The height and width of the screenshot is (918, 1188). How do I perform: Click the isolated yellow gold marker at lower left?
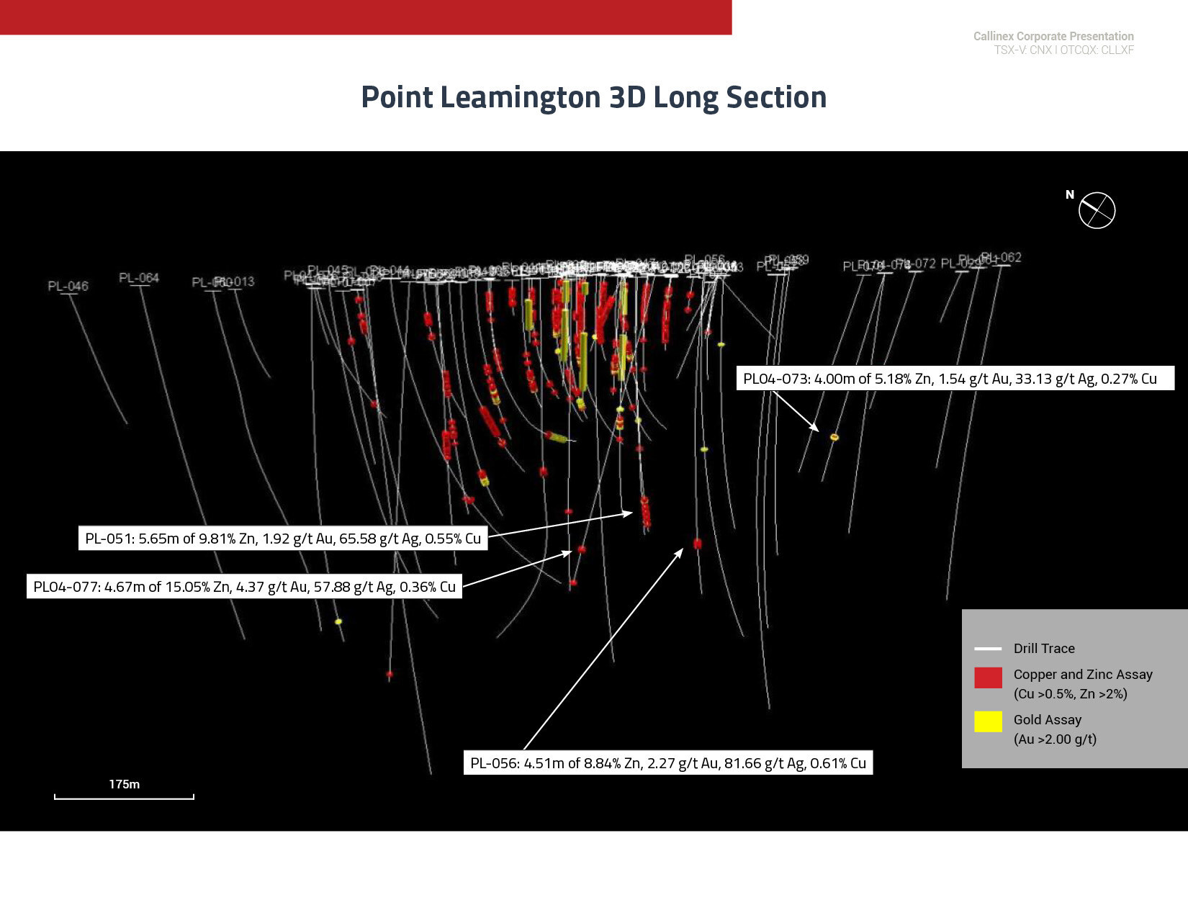(338, 621)
